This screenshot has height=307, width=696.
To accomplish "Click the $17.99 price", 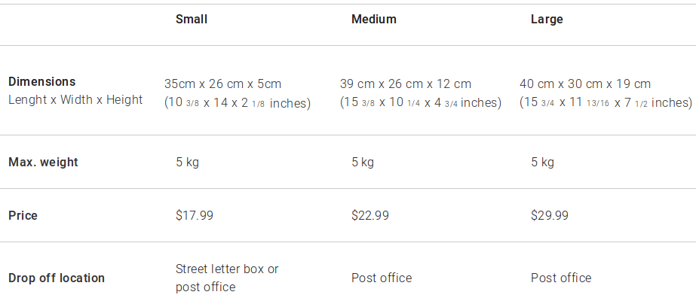I will [195, 215].
